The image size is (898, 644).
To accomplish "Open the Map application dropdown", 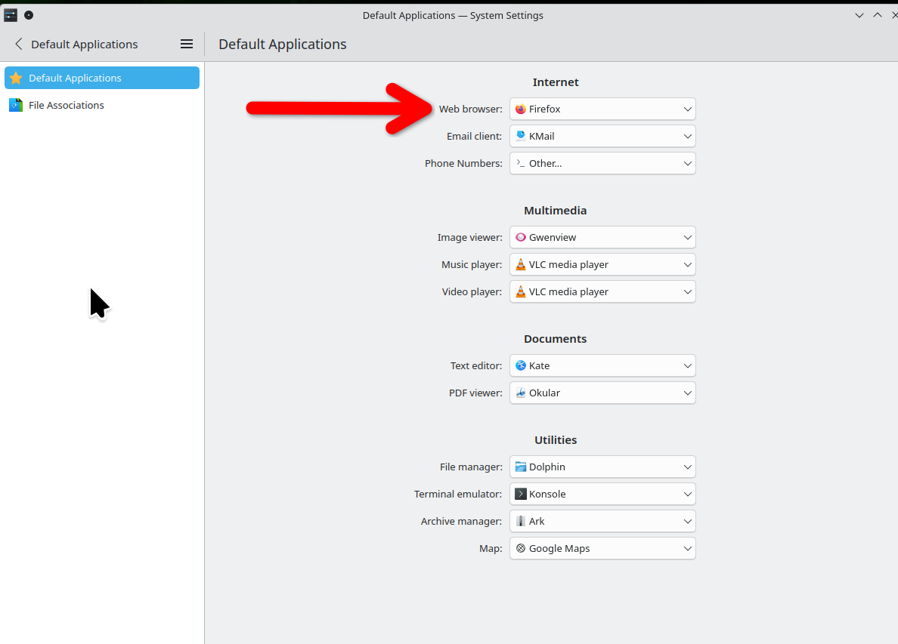I will tap(602, 549).
